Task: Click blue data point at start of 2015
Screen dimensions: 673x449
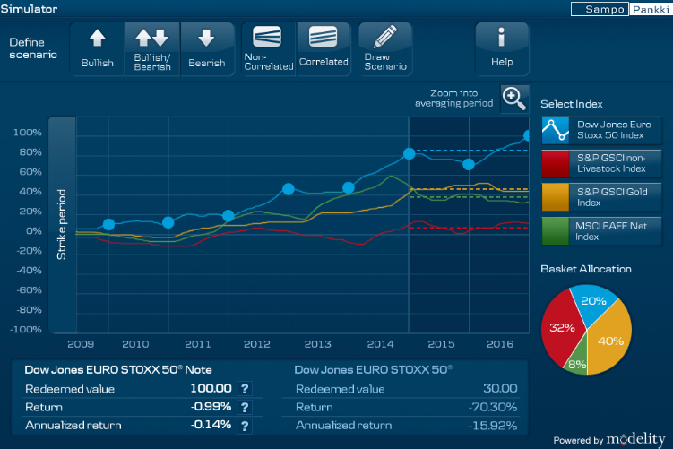Action: (x=409, y=153)
